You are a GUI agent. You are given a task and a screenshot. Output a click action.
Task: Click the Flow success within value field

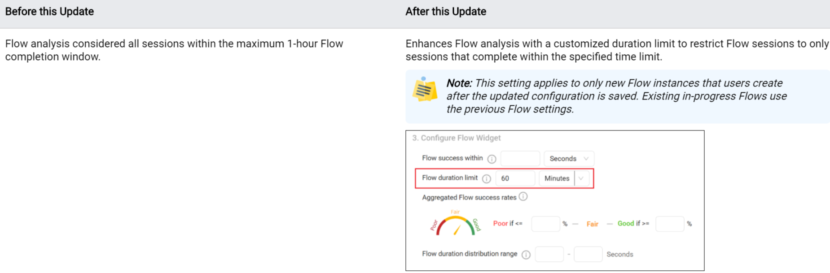coord(520,159)
